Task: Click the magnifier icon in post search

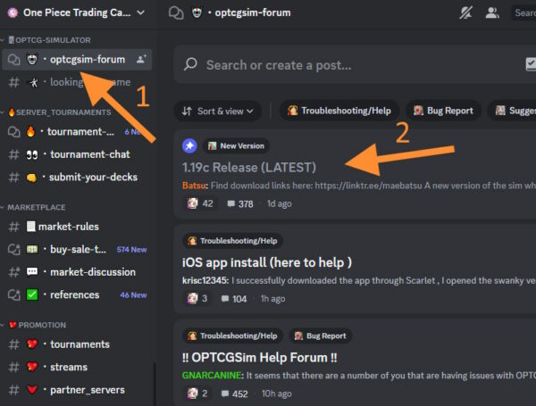Action: (x=190, y=65)
